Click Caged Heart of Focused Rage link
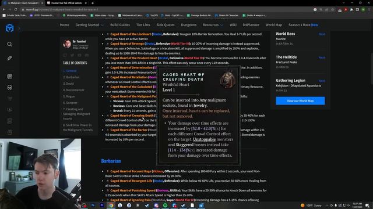Screen dimensions: 373x209 131,171
